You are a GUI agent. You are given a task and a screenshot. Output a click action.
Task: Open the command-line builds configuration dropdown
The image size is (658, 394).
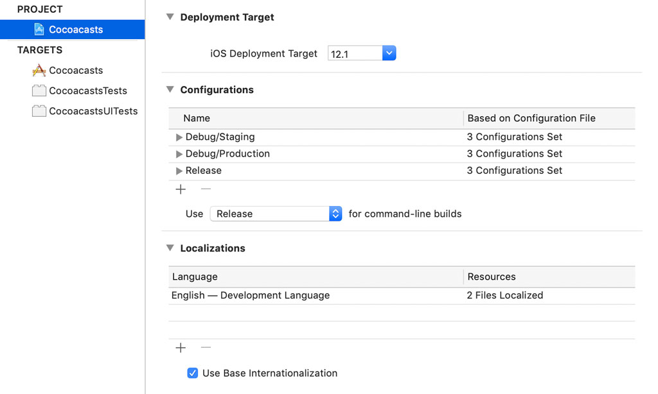tap(335, 213)
